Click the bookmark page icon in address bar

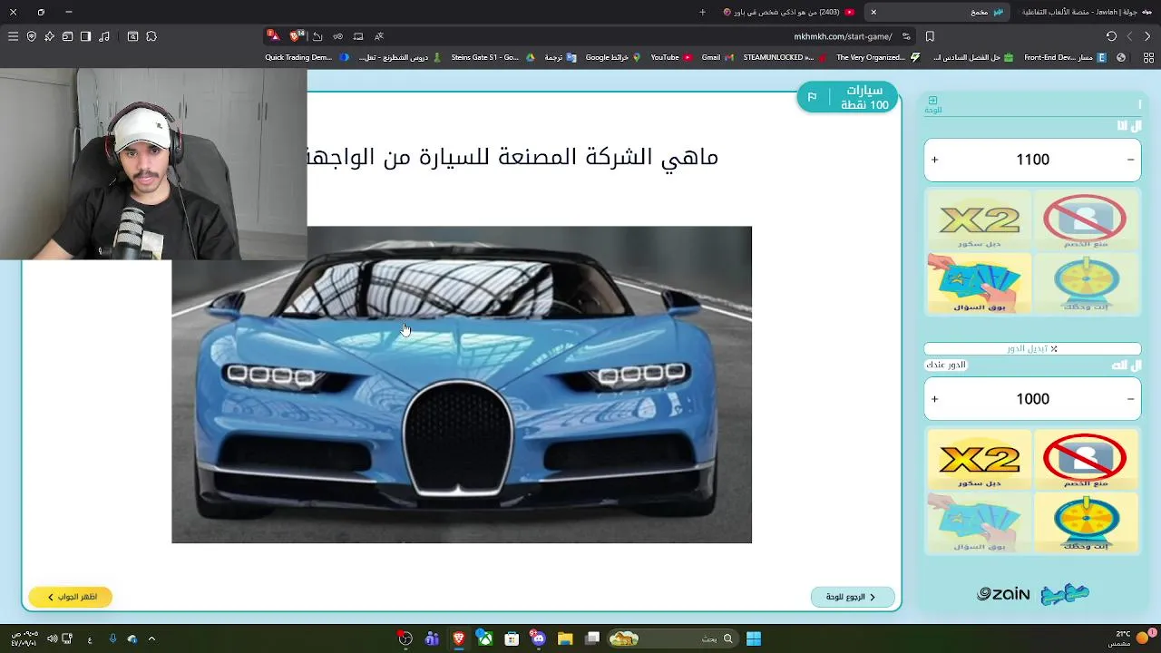click(x=930, y=36)
